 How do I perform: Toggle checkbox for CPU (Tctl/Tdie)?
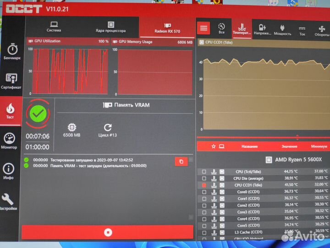[x=204, y=172]
